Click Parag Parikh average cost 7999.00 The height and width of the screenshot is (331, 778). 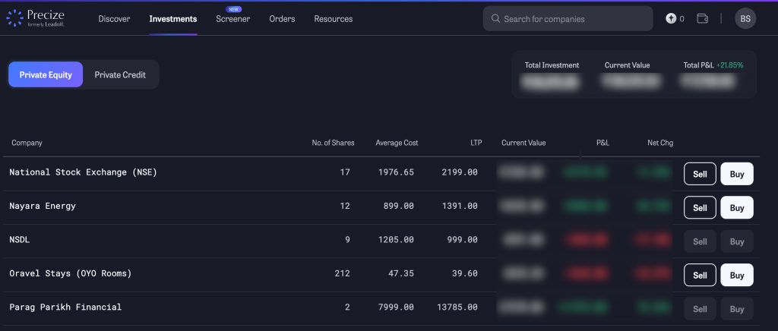[x=396, y=307]
